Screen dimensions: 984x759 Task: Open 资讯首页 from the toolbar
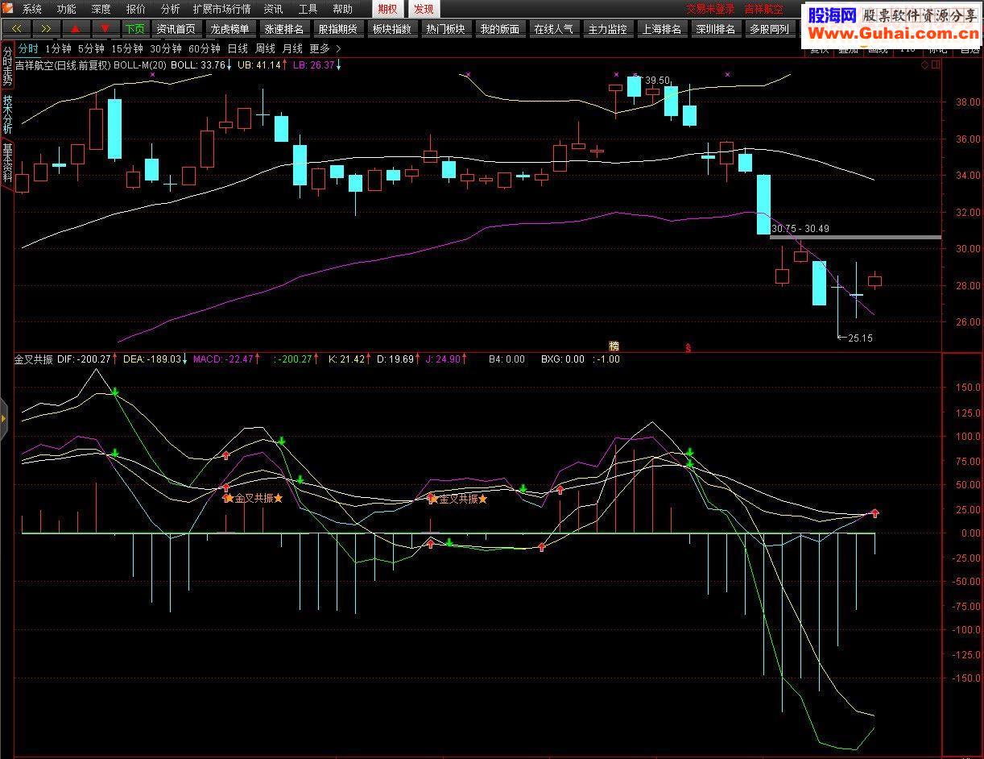pyautogui.click(x=176, y=29)
